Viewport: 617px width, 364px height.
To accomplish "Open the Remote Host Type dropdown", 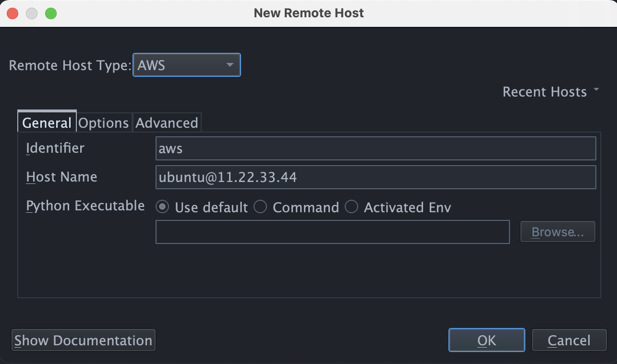I will pos(186,65).
